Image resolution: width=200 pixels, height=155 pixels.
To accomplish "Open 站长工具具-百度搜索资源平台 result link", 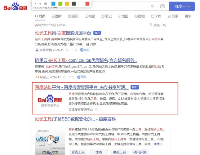I will (x=63, y=33).
